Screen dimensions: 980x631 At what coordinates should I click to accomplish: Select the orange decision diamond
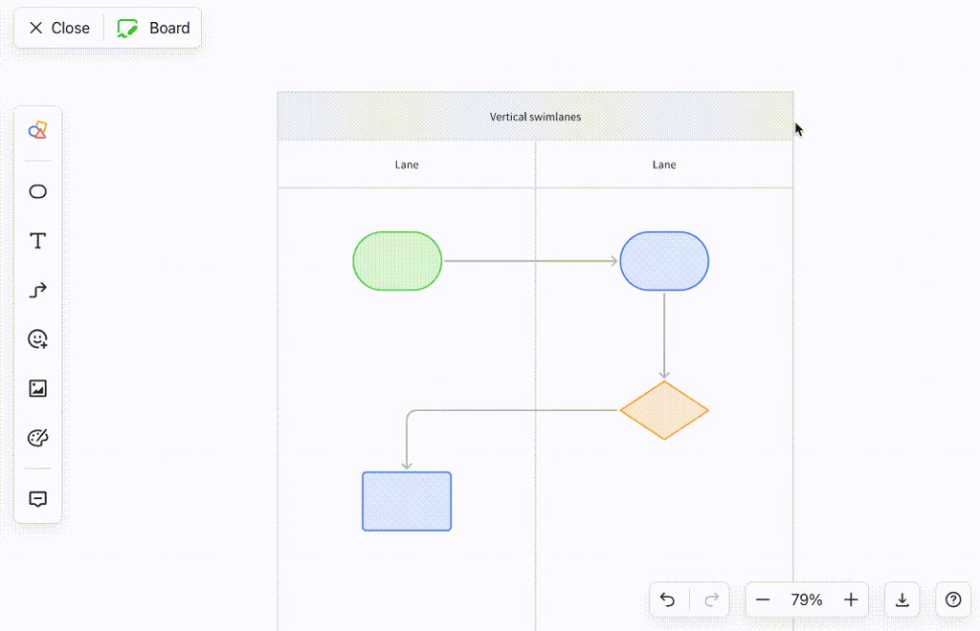click(664, 411)
